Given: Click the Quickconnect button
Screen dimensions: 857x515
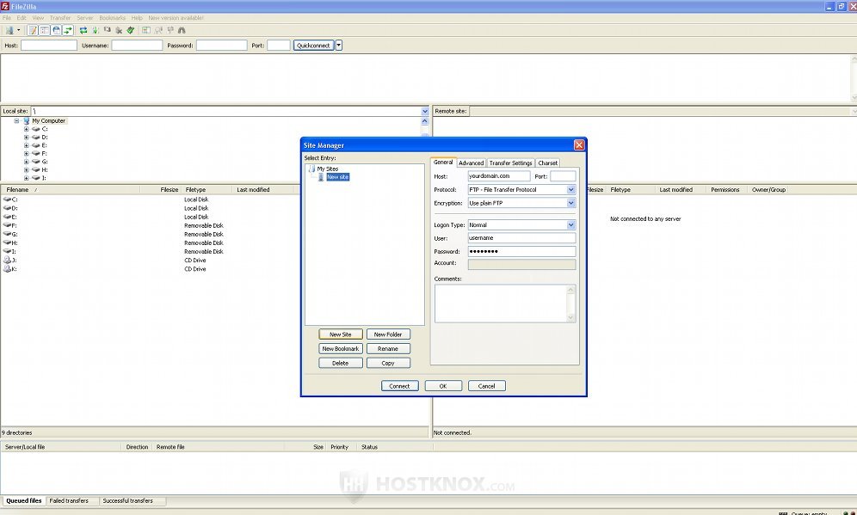Looking at the screenshot, I should click(314, 46).
